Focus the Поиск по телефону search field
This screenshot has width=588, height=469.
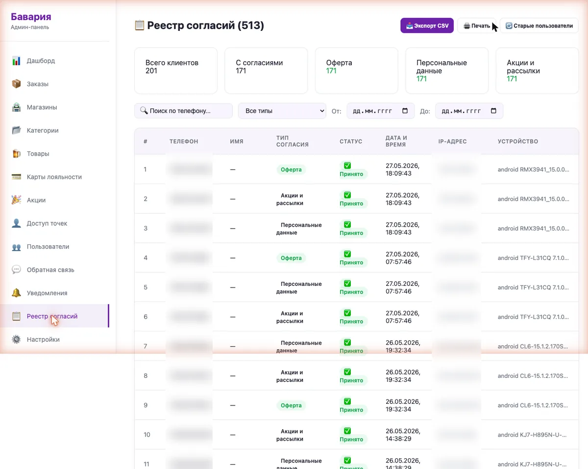pyautogui.click(x=183, y=111)
